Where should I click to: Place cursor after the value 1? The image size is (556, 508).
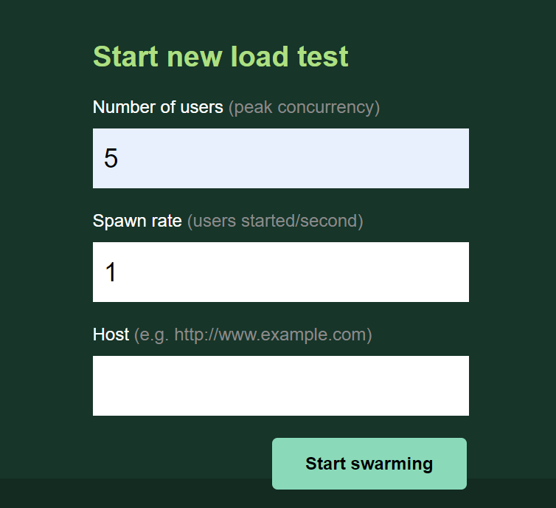119,272
